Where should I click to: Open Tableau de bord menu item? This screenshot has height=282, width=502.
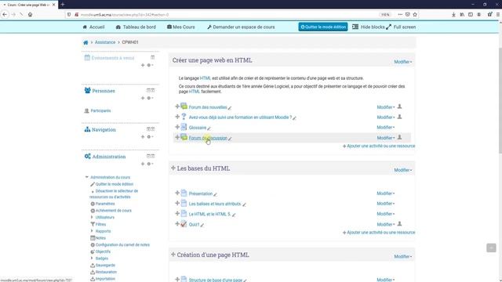136,27
